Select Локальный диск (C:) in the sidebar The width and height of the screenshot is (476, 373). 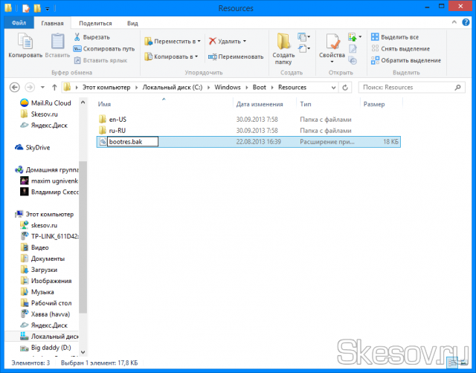52,336
